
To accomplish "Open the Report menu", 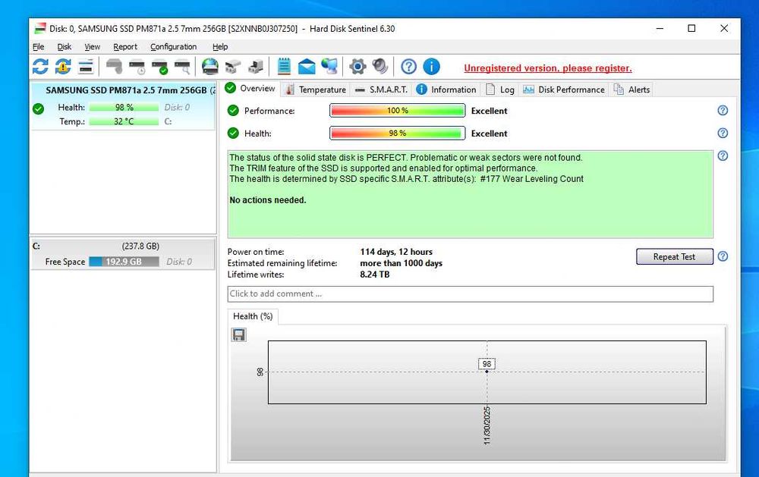I will point(125,47).
